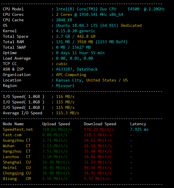174x188 pixels.
Task: Click the 7.925 ms latency value
Action: [x=139, y=129]
